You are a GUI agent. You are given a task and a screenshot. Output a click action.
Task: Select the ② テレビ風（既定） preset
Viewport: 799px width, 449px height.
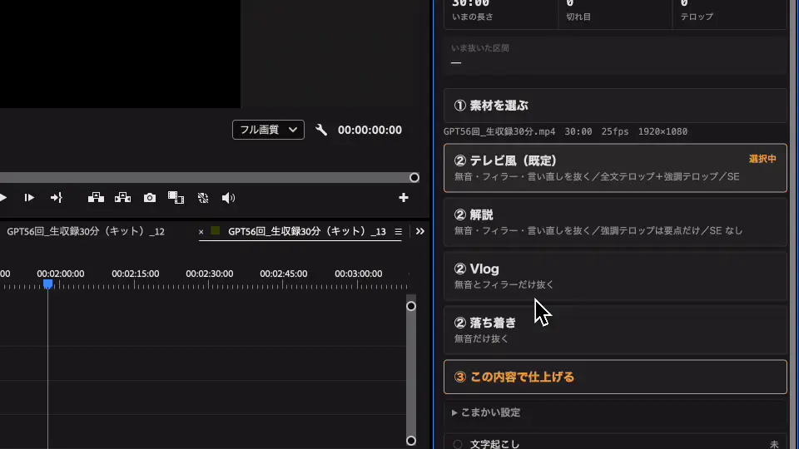point(616,168)
